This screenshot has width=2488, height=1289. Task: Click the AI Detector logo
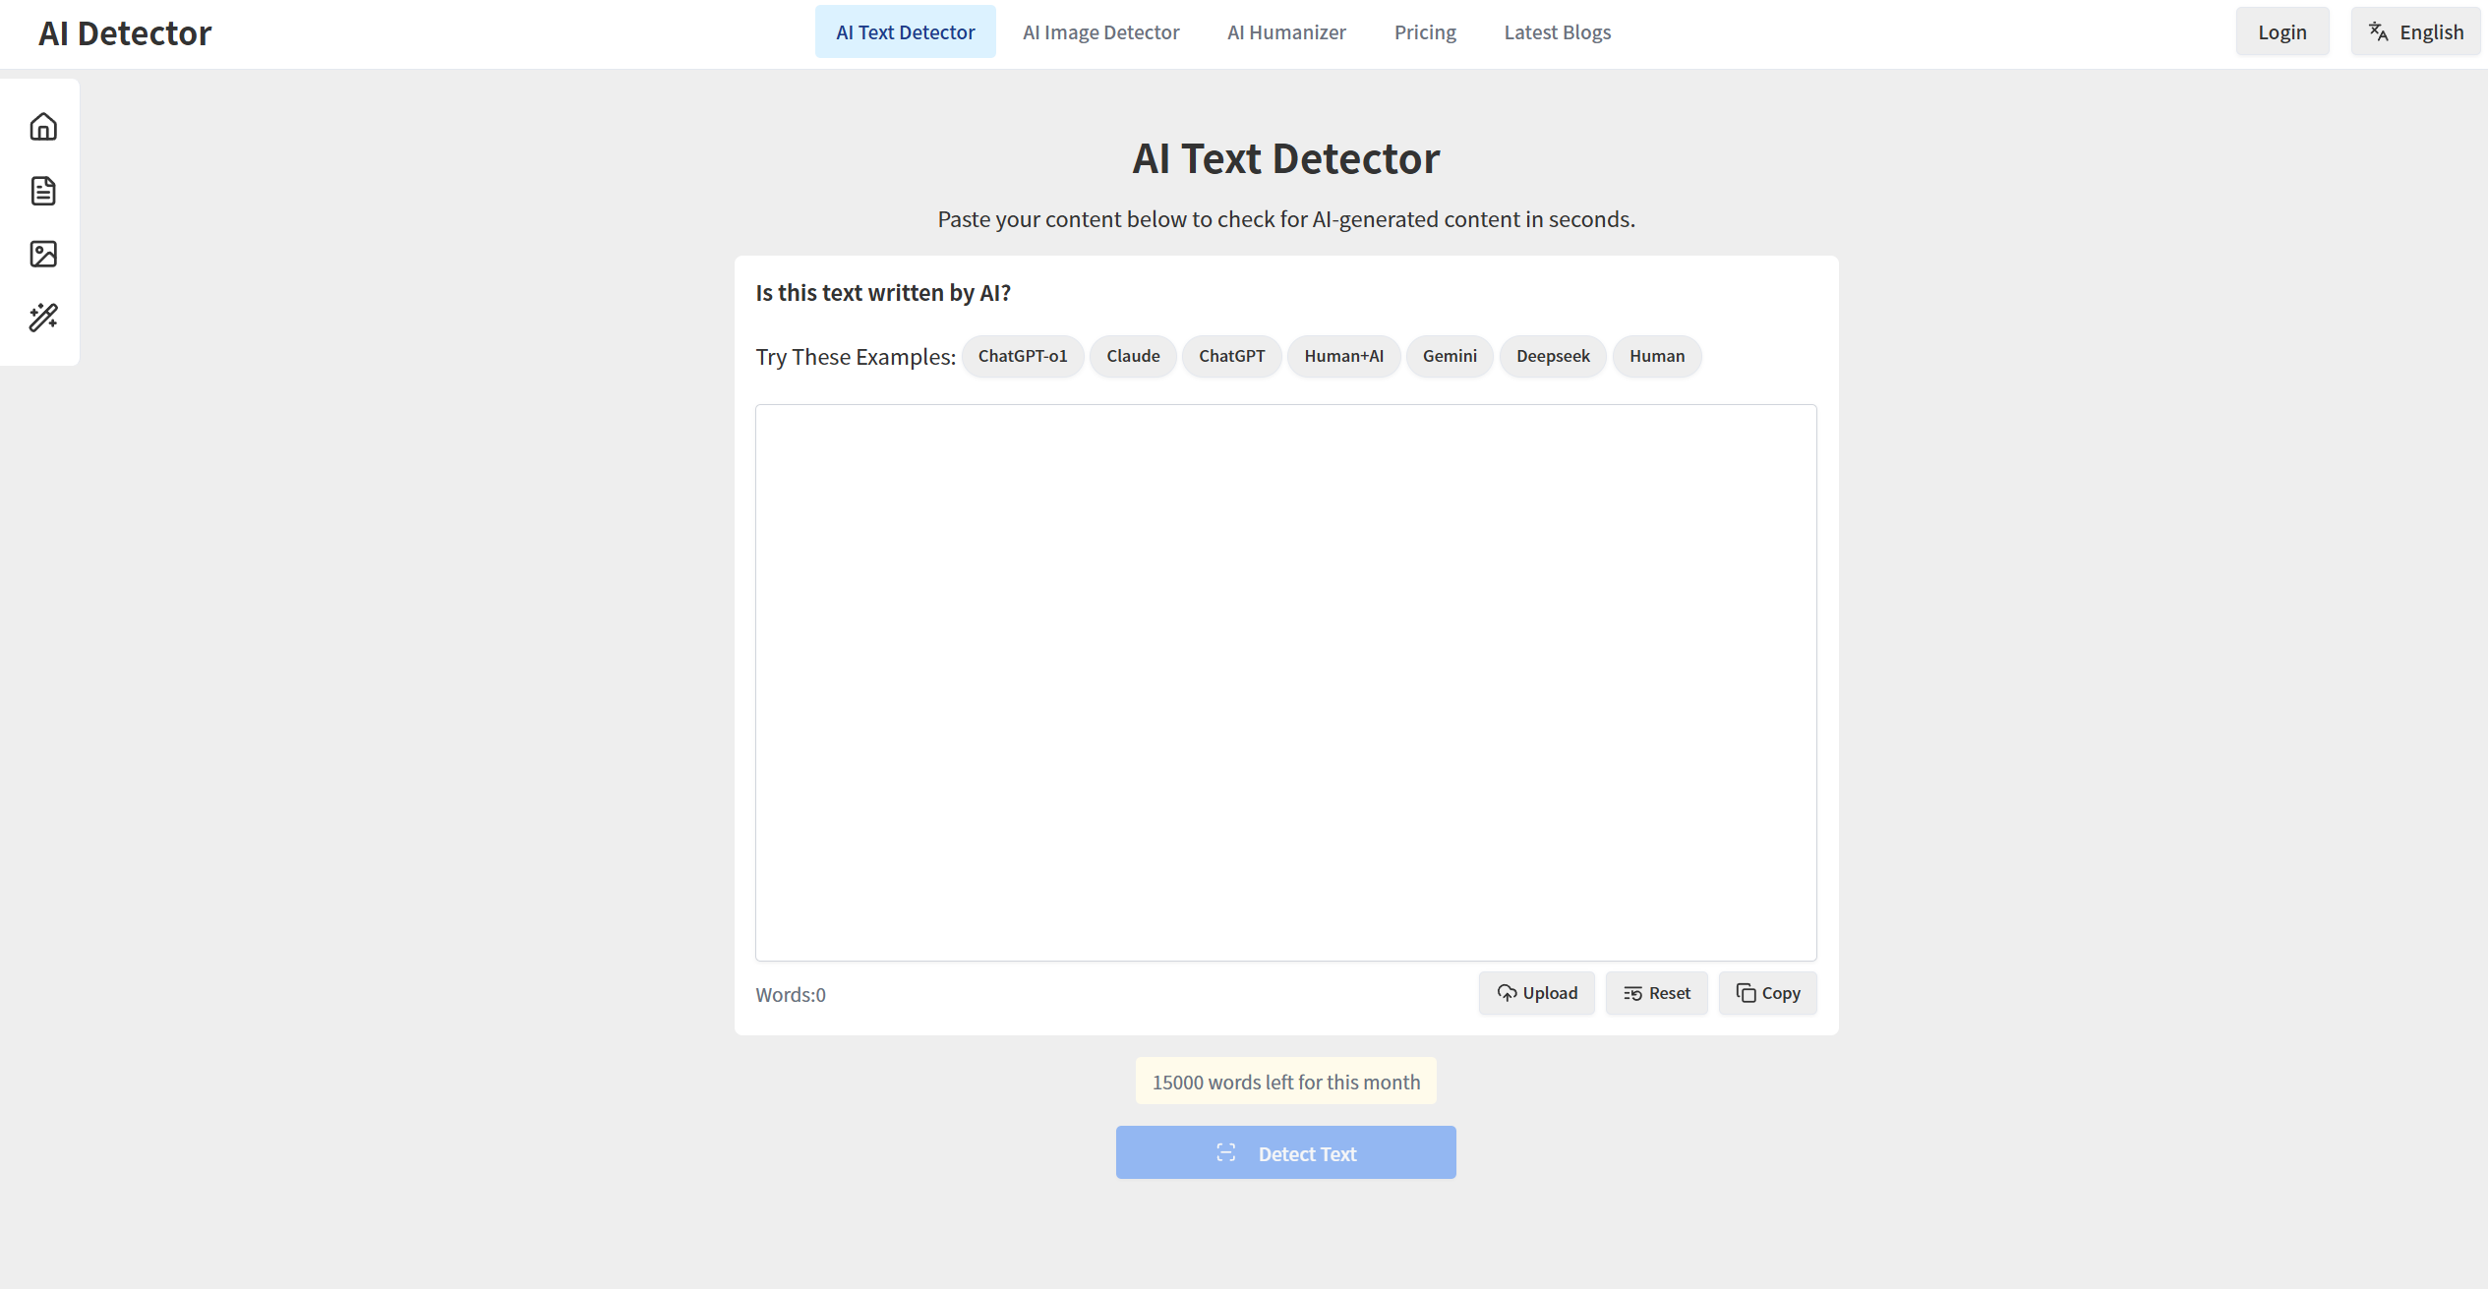pyautogui.click(x=125, y=33)
